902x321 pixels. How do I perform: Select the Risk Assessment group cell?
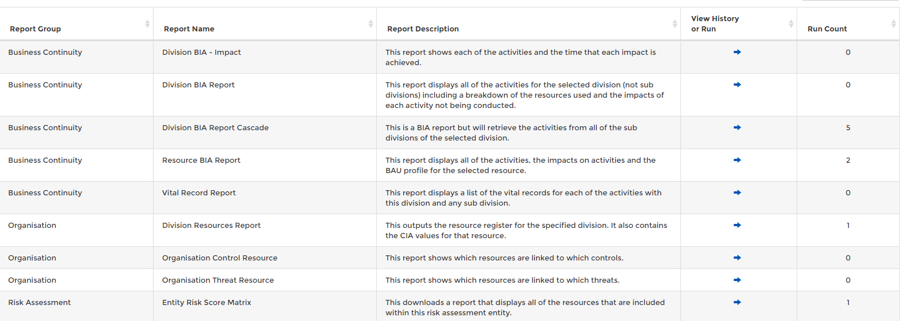point(40,302)
